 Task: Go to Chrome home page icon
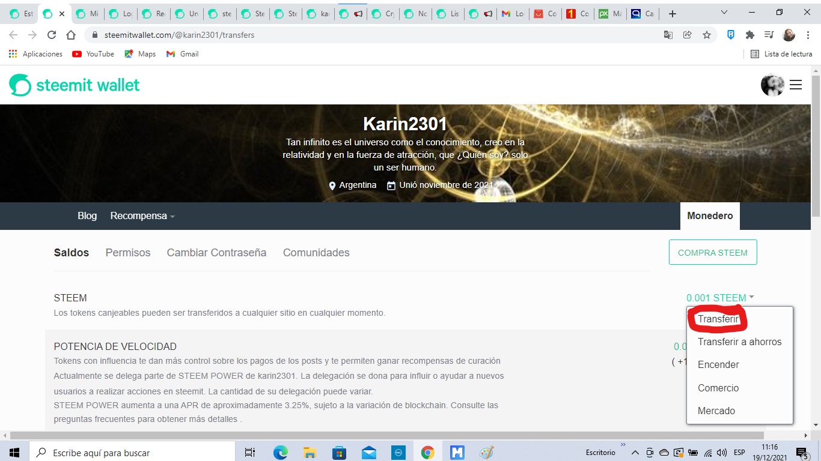(x=71, y=35)
